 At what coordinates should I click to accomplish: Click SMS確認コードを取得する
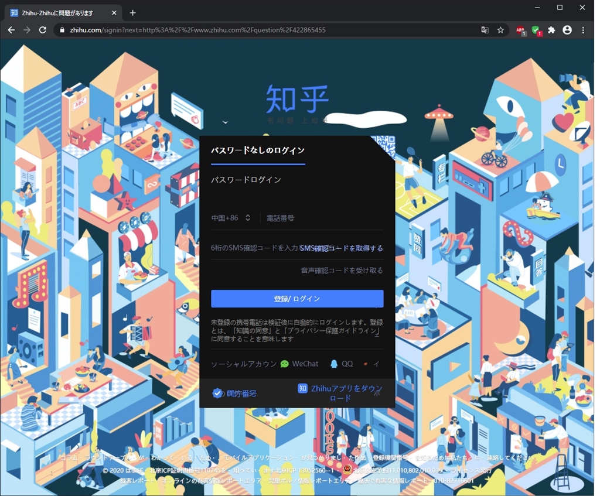tap(342, 248)
